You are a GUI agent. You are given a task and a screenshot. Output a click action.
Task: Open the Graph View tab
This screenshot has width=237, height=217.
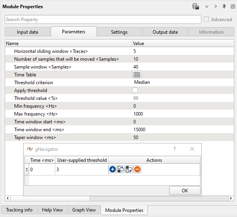coord(84,210)
